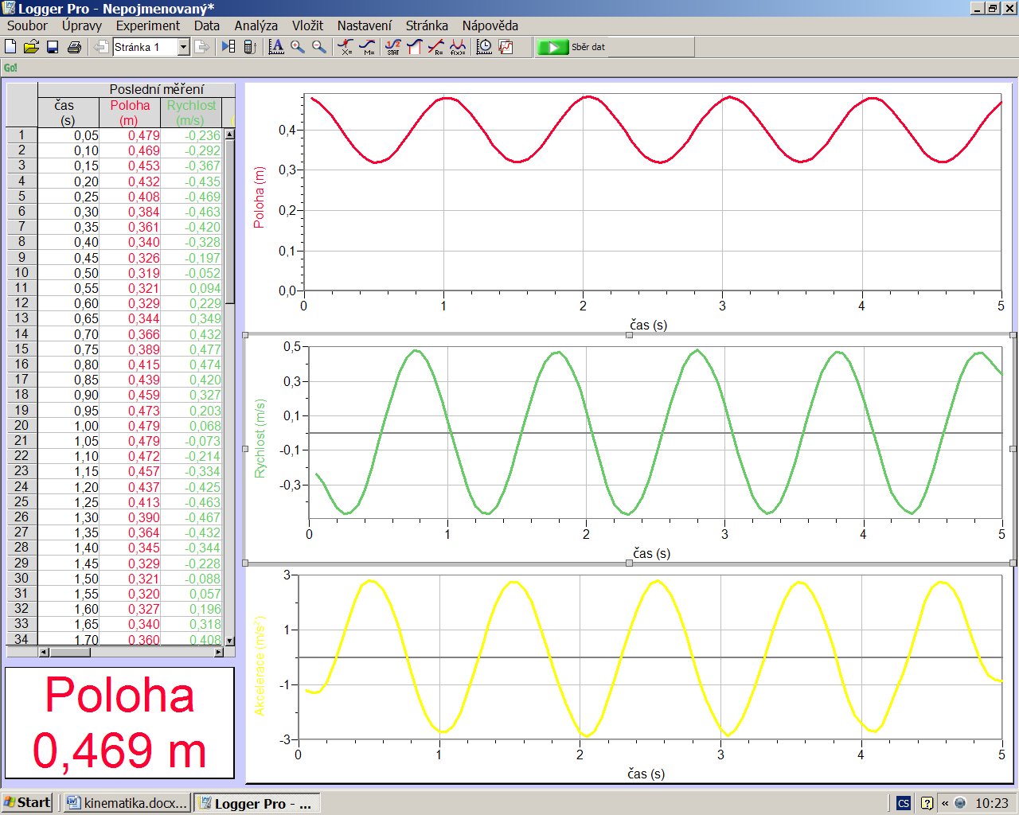Click the Print icon
1019x815 pixels.
point(74,47)
